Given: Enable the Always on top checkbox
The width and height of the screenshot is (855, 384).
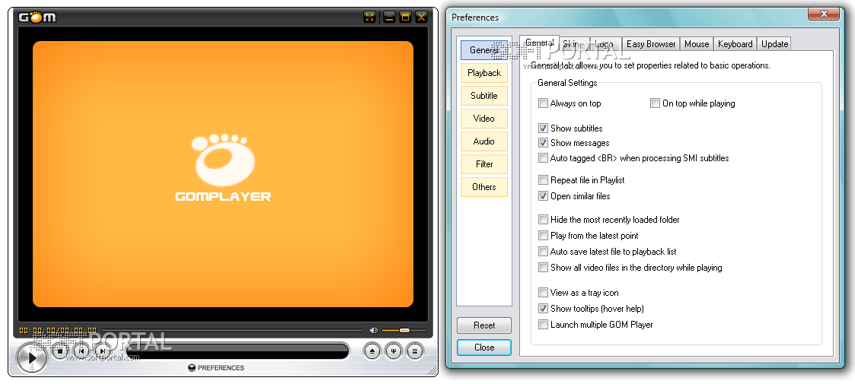Looking at the screenshot, I should [x=543, y=103].
